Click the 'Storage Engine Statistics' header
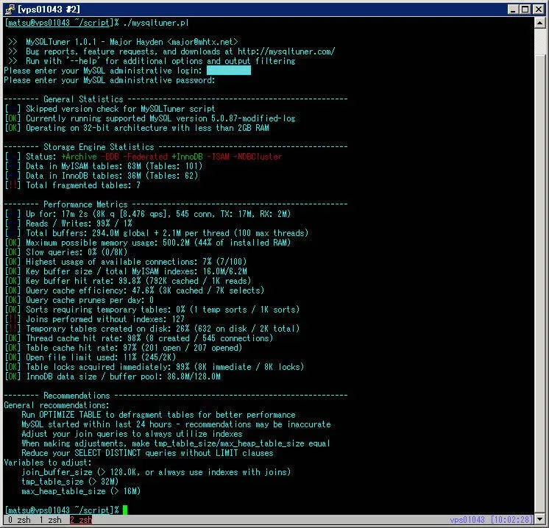Viewport: 549px width, 528px height. pos(99,146)
